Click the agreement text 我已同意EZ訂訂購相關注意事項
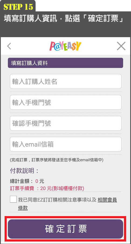 (57, 200)
